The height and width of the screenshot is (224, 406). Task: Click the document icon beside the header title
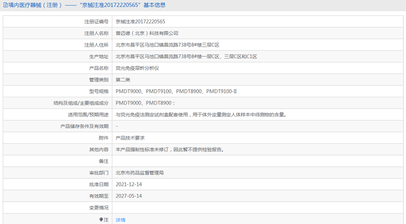[x=5, y=5]
